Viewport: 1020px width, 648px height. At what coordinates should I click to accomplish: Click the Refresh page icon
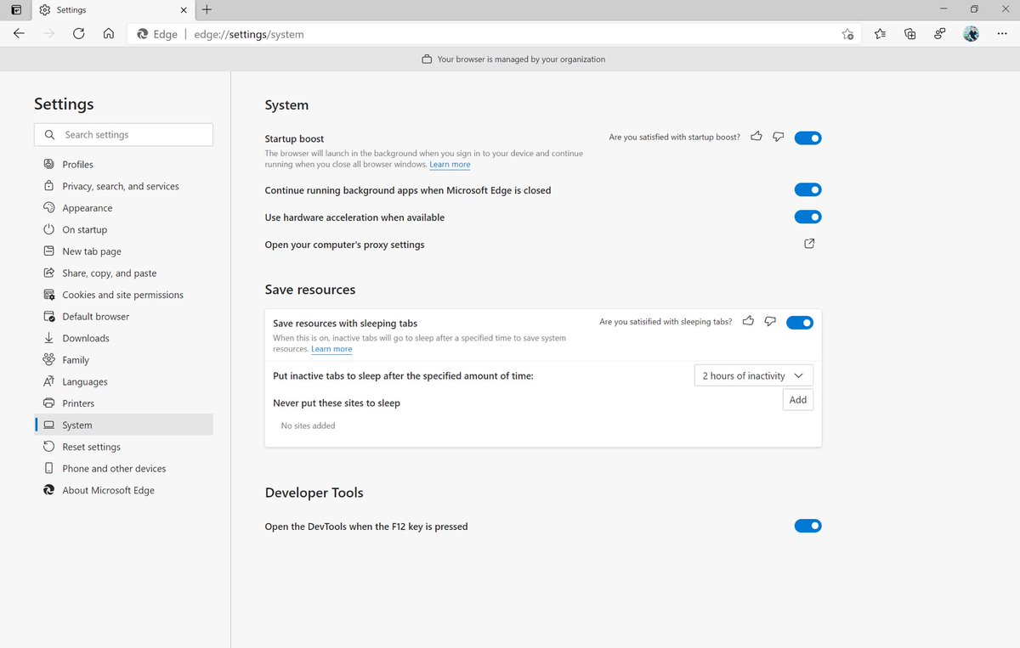point(79,34)
